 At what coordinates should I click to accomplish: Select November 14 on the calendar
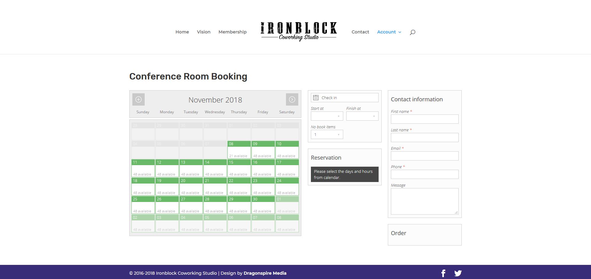(x=215, y=168)
